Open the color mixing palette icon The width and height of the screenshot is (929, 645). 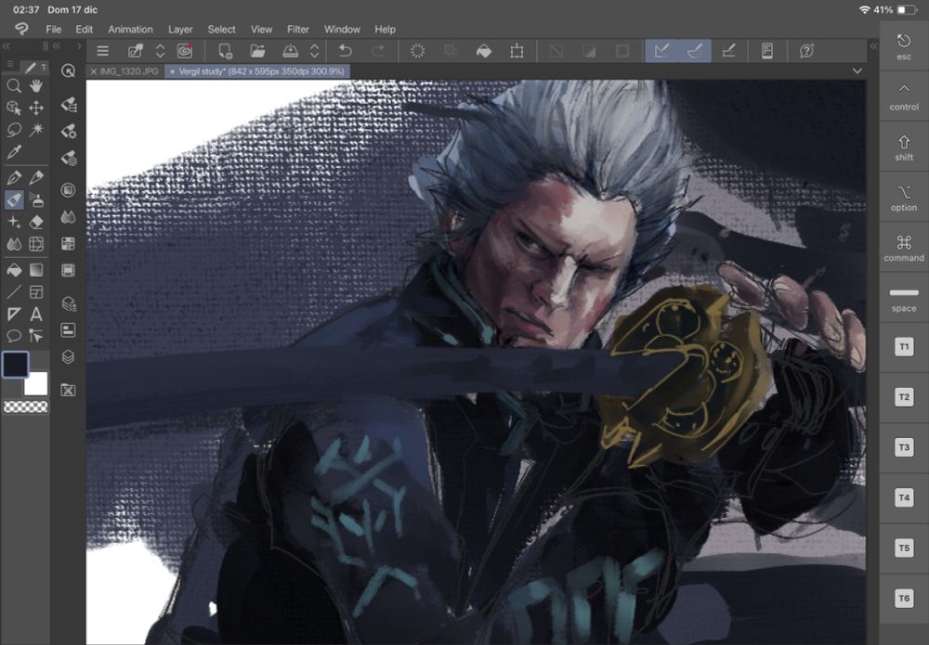pyautogui.click(x=68, y=217)
